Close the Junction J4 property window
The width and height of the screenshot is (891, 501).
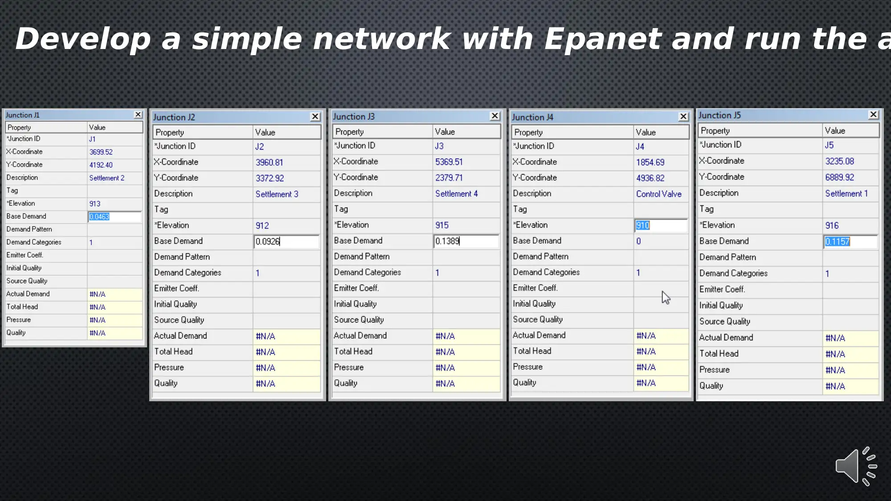[x=683, y=117]
